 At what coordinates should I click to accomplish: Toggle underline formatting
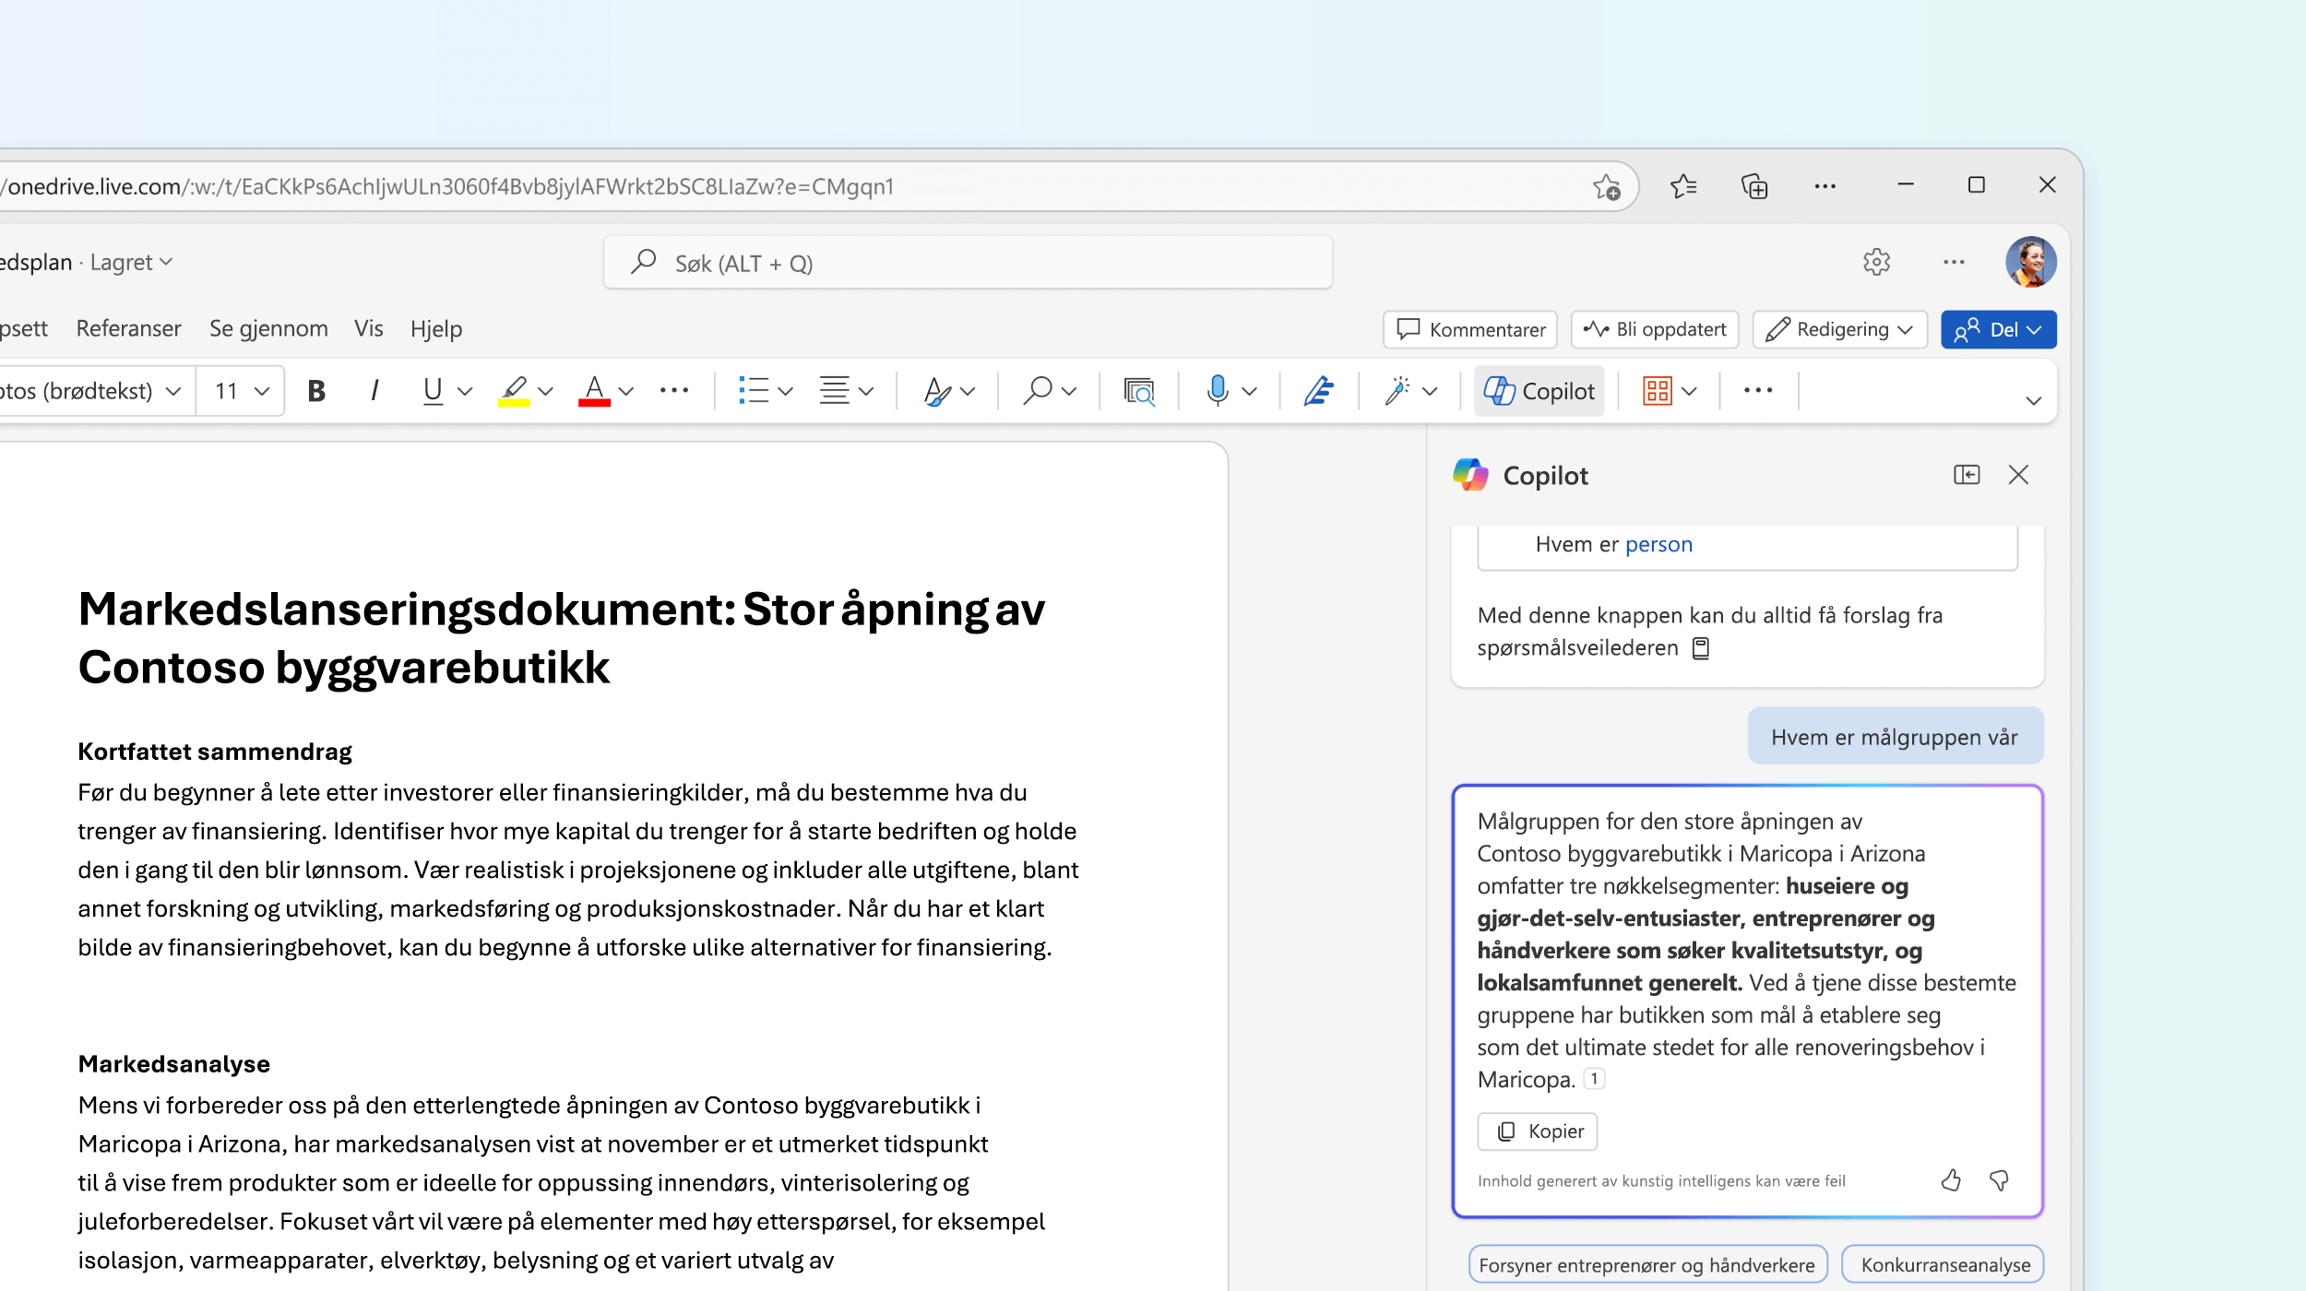pos(433,391)
